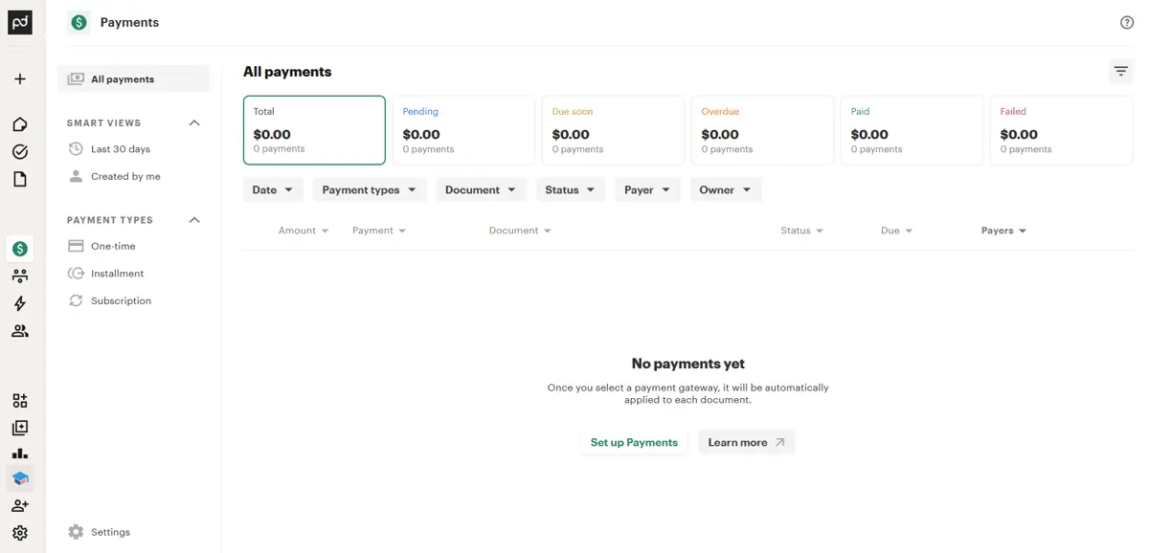Screen dimensions: 1149x553
Task: Select the Overdue summary card
Action: click(x=762, y=130)
